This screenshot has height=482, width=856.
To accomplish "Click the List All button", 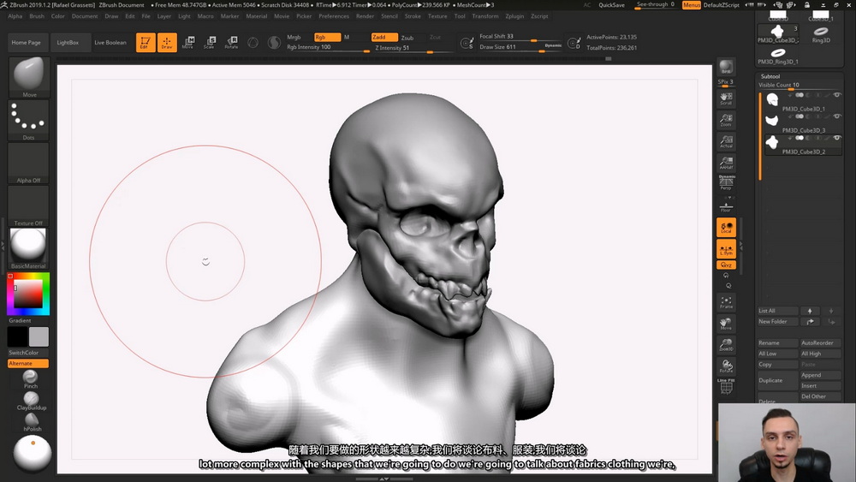I will click(x=777, y=311).
